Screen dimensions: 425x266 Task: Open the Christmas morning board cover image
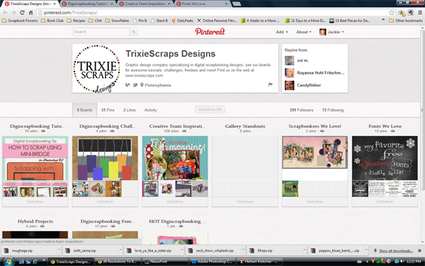175,158
